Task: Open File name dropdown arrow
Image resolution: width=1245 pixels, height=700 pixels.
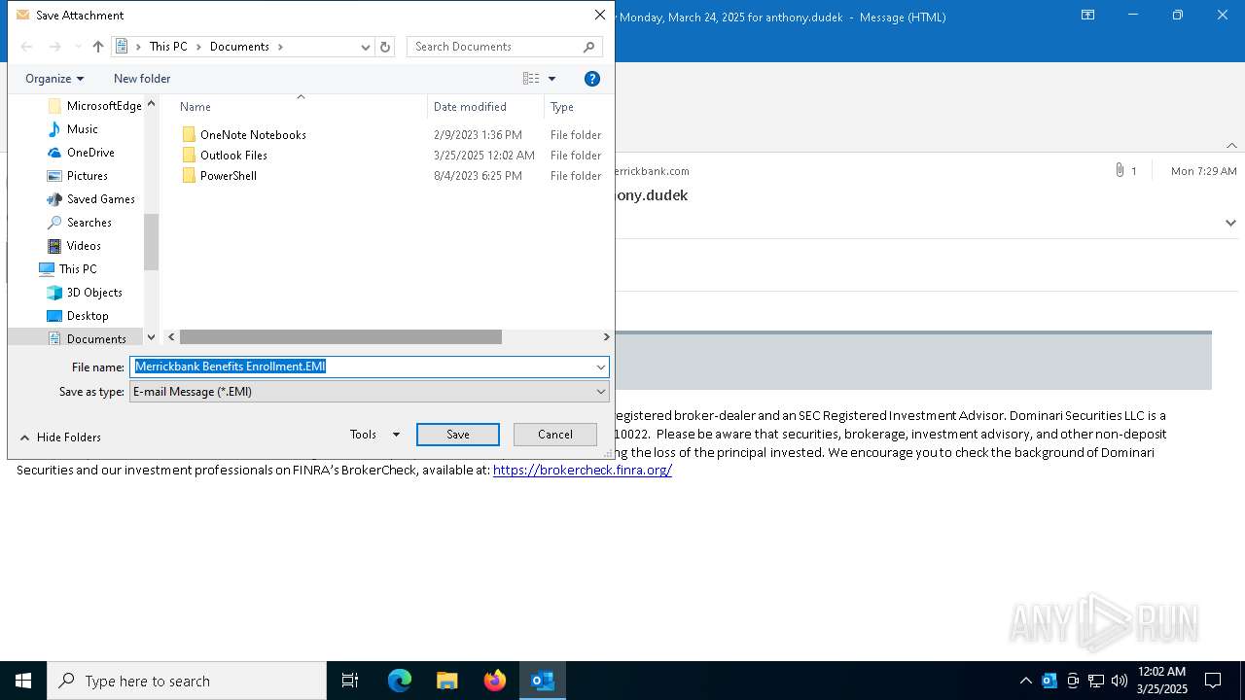Action: [601, 367]
